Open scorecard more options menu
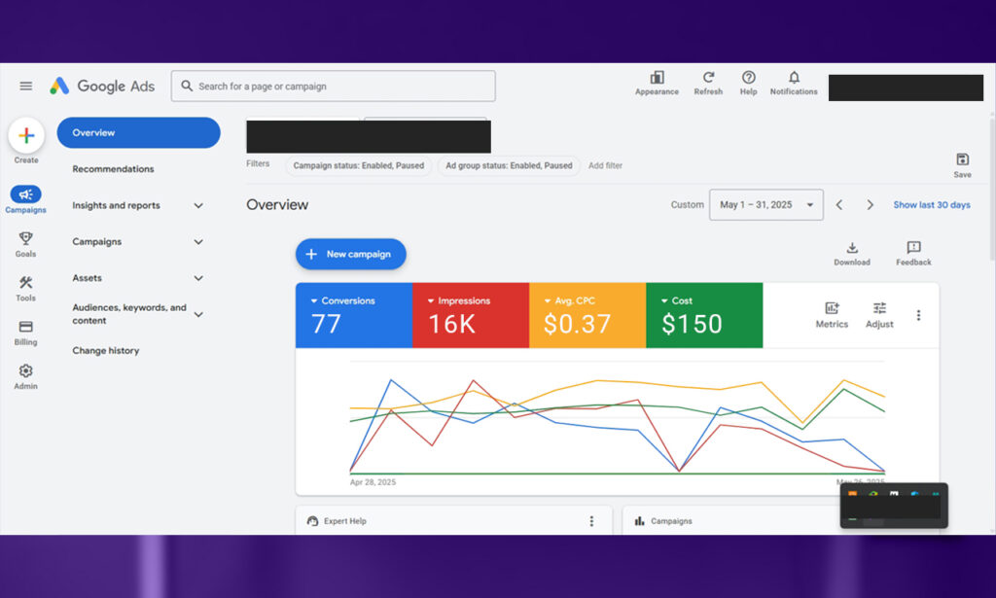Image resolution: width=996 pixels, height=598 pixels. click(918, 315)
